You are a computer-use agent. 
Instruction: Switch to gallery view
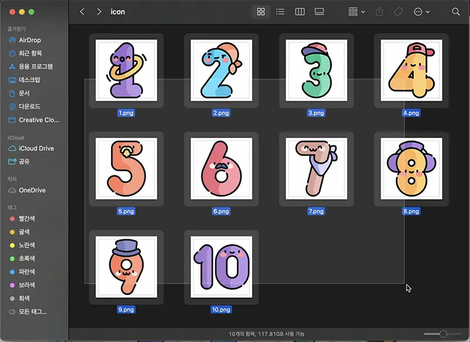(x=319, y=12)
